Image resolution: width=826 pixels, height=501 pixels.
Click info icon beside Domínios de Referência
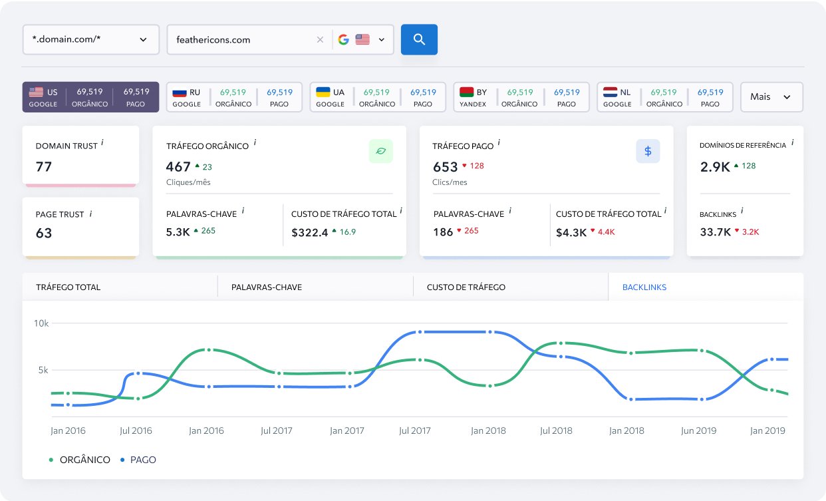click(792, 142)
